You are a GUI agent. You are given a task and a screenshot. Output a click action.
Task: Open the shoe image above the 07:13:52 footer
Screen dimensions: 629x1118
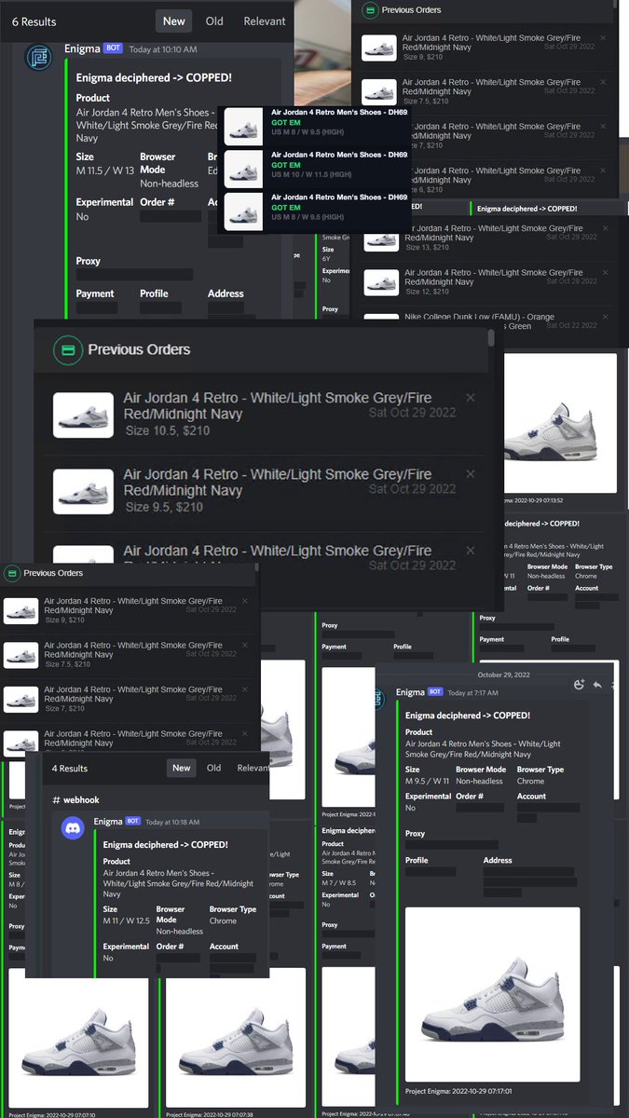559,423
